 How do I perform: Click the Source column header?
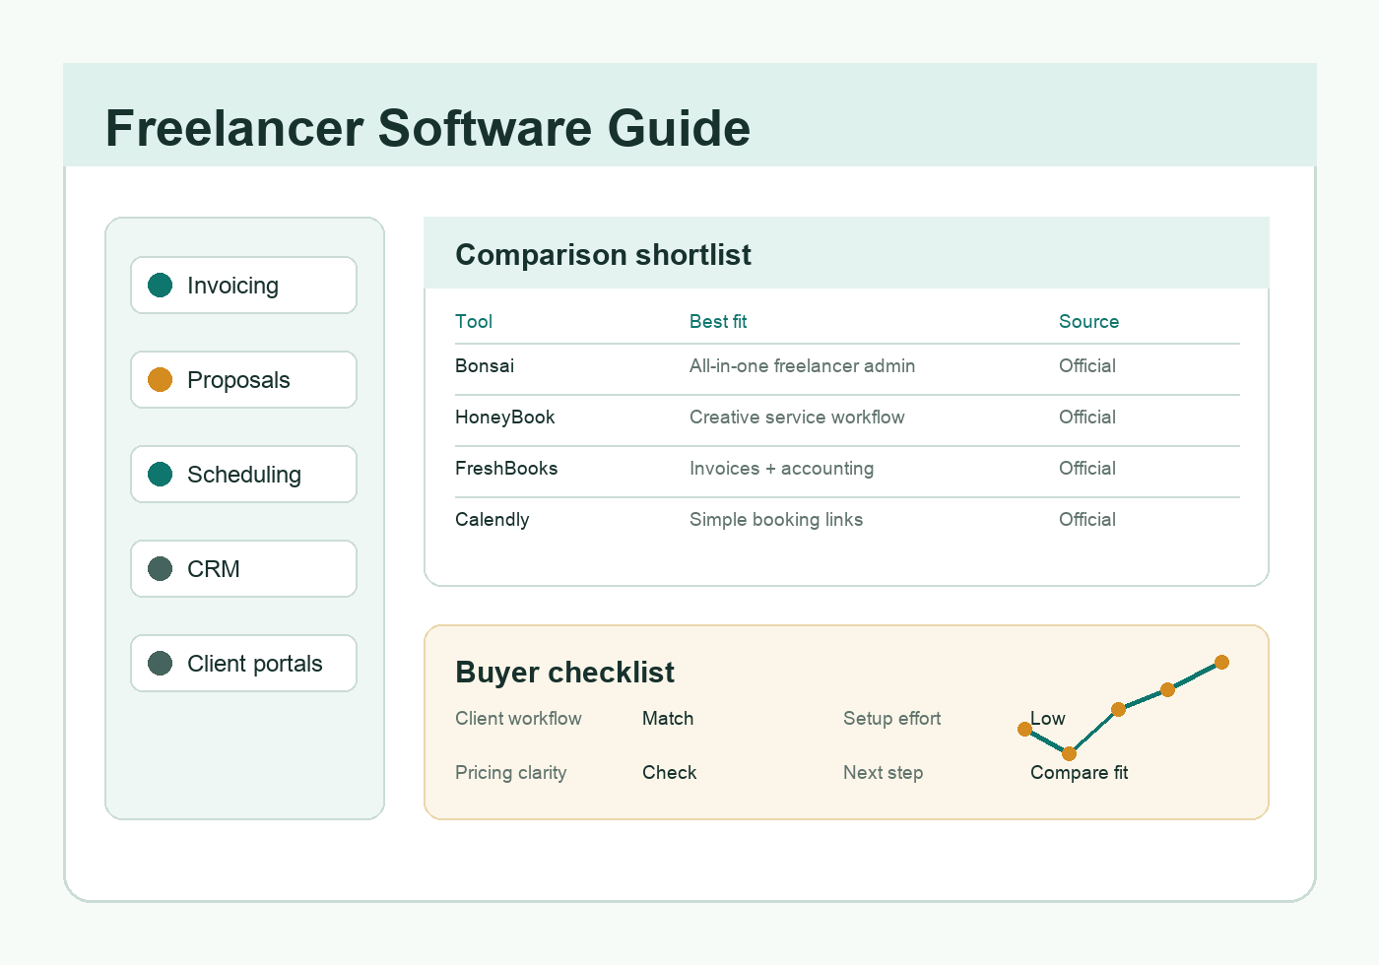pos(1088,322)
